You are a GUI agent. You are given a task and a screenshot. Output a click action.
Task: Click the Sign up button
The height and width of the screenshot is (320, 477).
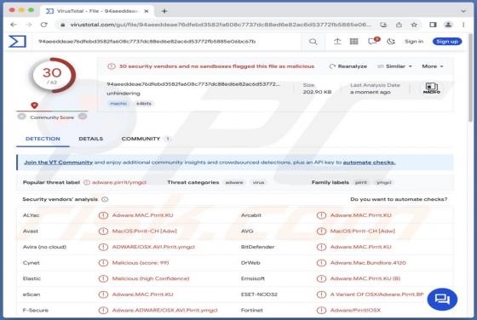pyautogui.click(x=447, y=42)
